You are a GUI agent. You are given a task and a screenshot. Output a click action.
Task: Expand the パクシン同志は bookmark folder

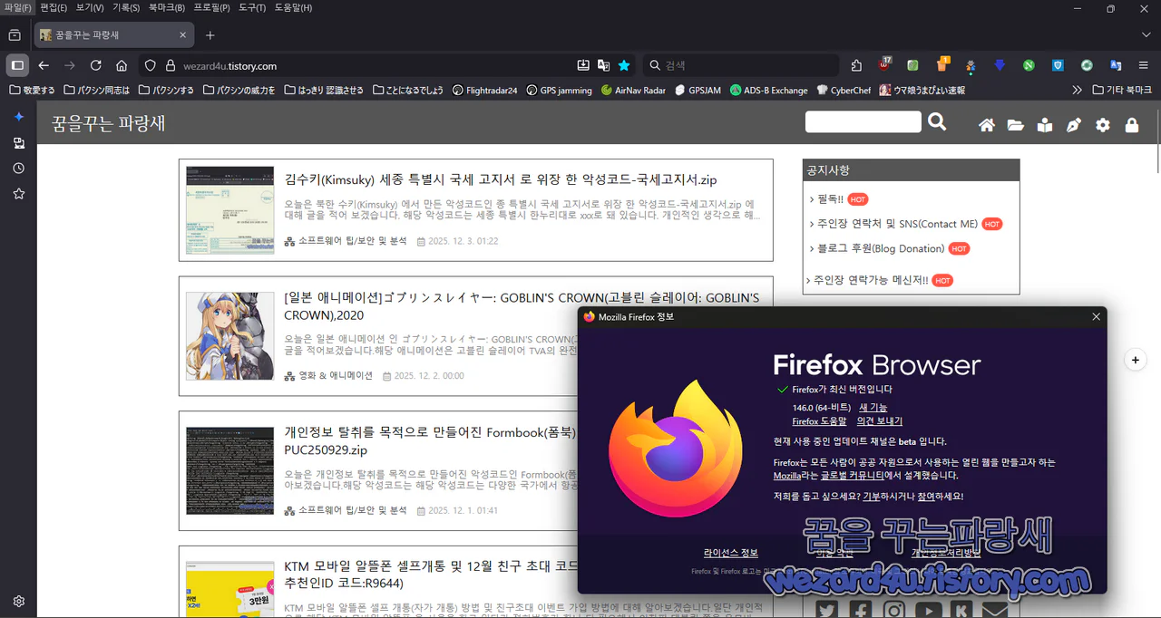click(x=97, y=90)
